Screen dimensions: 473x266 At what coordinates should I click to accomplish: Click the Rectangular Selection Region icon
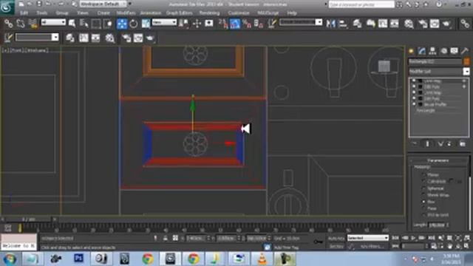(x=96, y=23)
